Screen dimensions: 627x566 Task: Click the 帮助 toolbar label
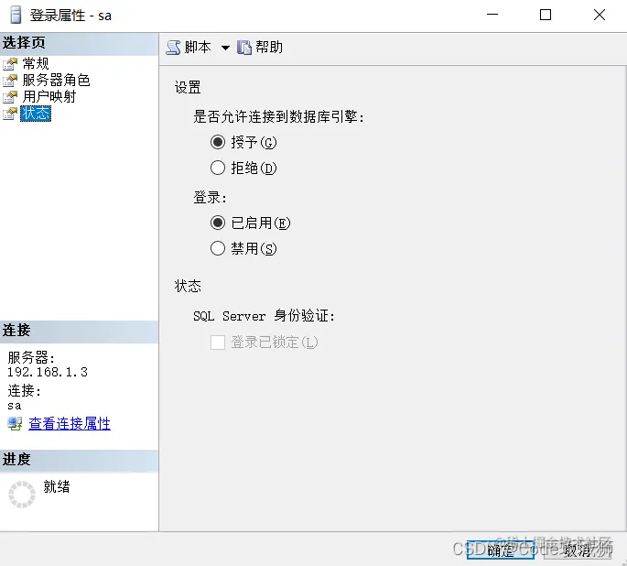269,48
